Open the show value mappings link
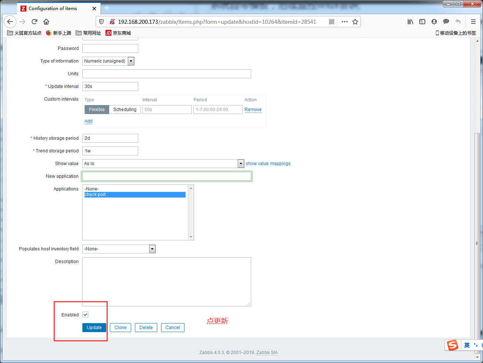The width and height of the screenshot is (483, 363). coord(268,164)
